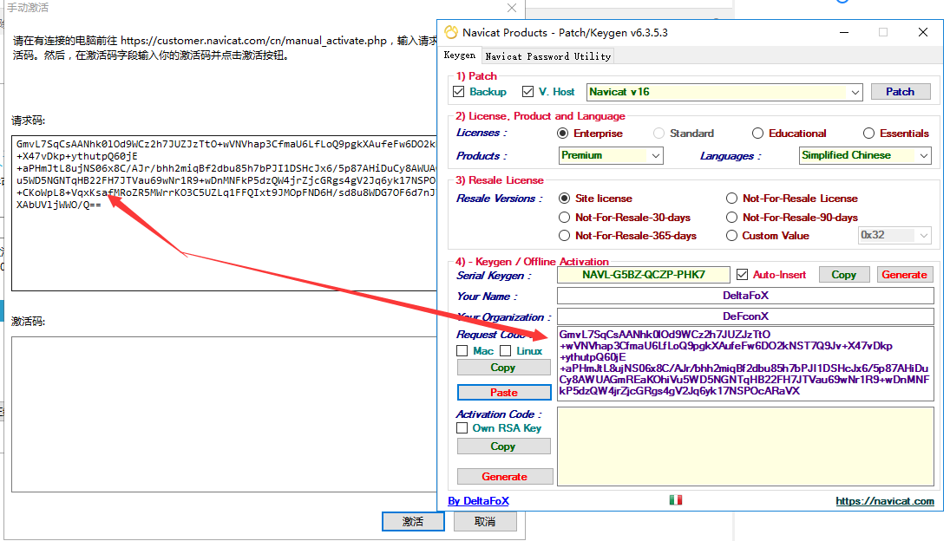The height and width of the screenshot is (541, 950).
Task: Click the 取消 button
Action: click(485, 521)
